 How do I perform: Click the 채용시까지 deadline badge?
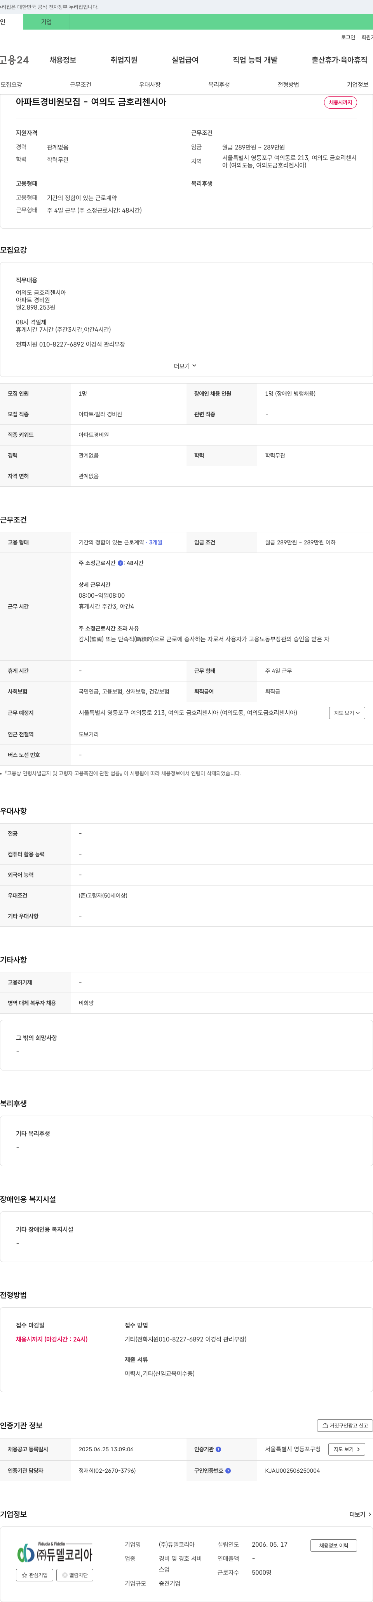click(340, 103)
